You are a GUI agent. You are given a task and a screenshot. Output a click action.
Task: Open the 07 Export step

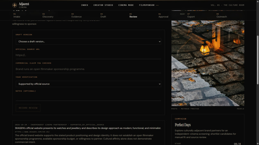[x=191, y=15]
